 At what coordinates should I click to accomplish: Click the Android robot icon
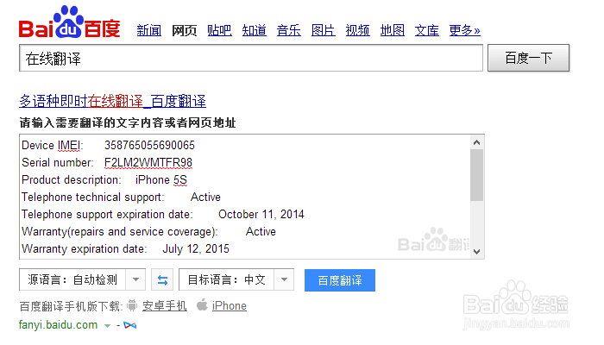click(132, 305)
